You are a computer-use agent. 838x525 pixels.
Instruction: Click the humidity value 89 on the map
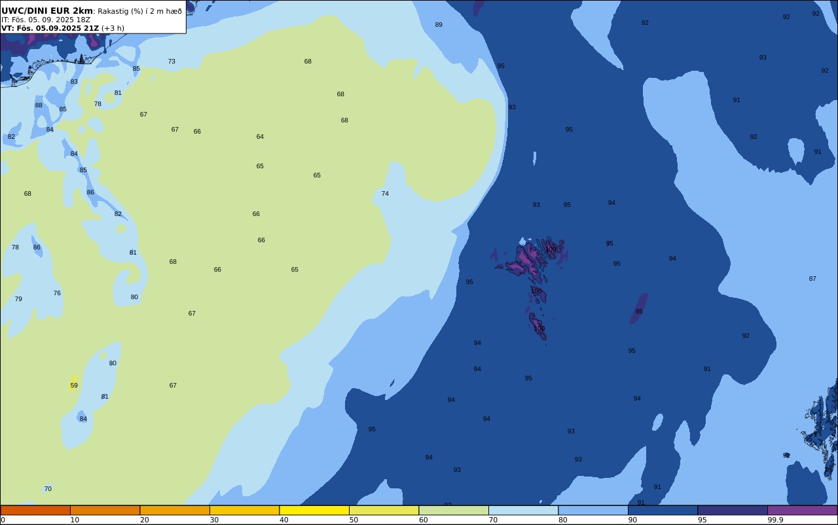click(439, 25)
